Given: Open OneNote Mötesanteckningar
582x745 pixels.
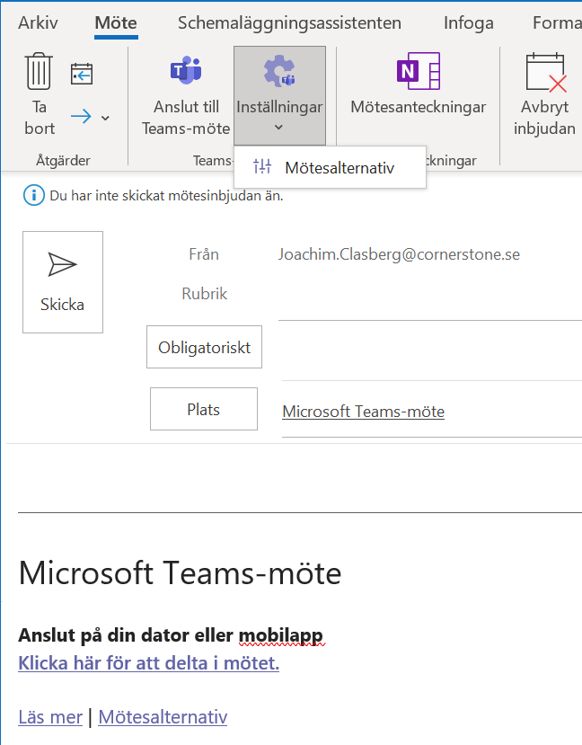Looking at the screenshot, I should tap(418, 85).
